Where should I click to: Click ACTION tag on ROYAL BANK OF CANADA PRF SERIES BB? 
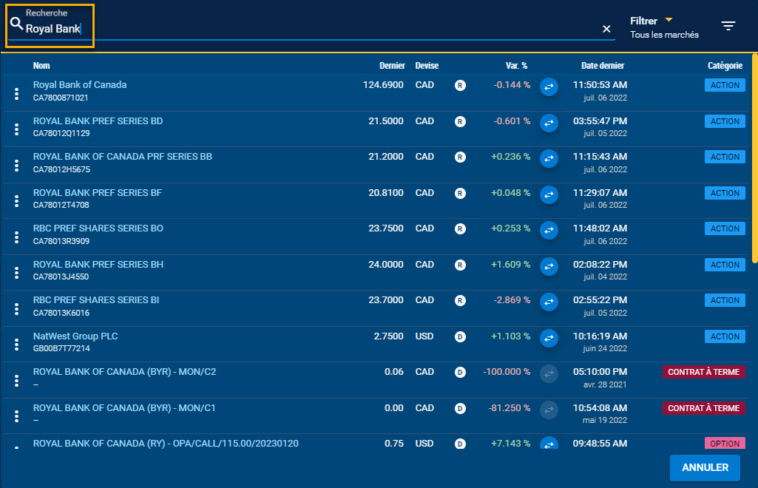(x=724, y=157)
